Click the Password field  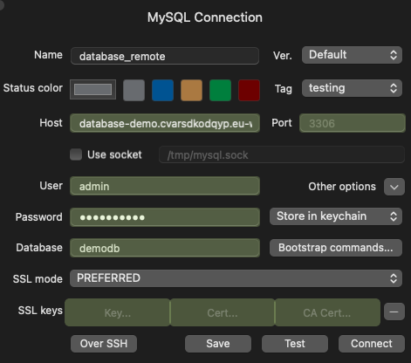point(165,217)
